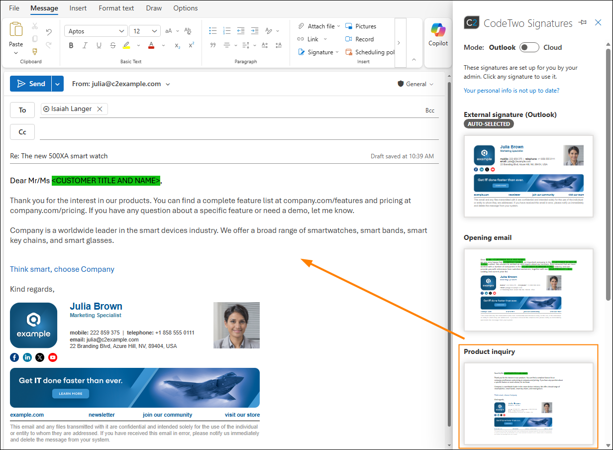The image size is (613, 450).
Task: Click the Cut scissors icon
Action: click(x=35, y=26)
